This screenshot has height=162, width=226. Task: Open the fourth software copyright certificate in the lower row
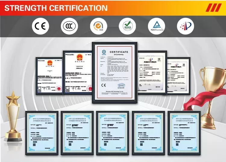[x=149, y=133]
